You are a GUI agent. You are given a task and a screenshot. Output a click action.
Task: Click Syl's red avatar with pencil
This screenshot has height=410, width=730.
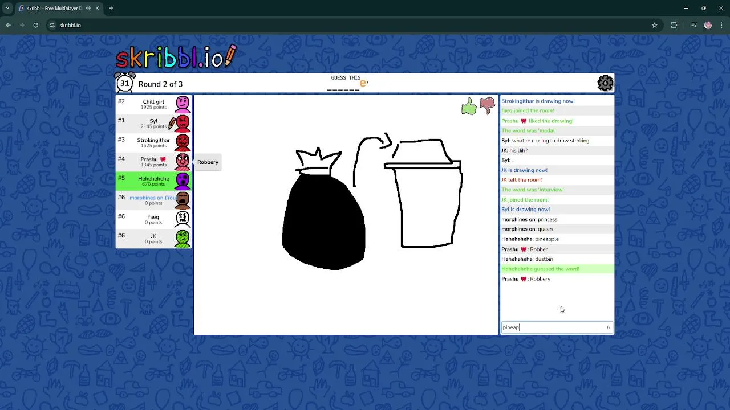point(182,123)
